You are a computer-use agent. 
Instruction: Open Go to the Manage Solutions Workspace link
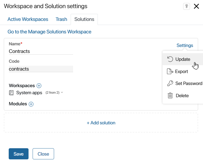(49, 32)
